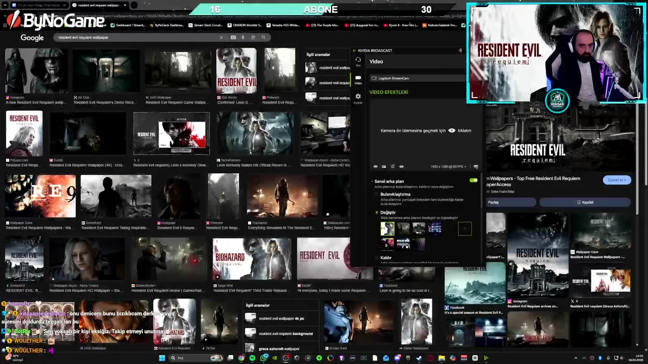Click the taskbar Ara search box

pyautogui.click(x=196, y=358)
